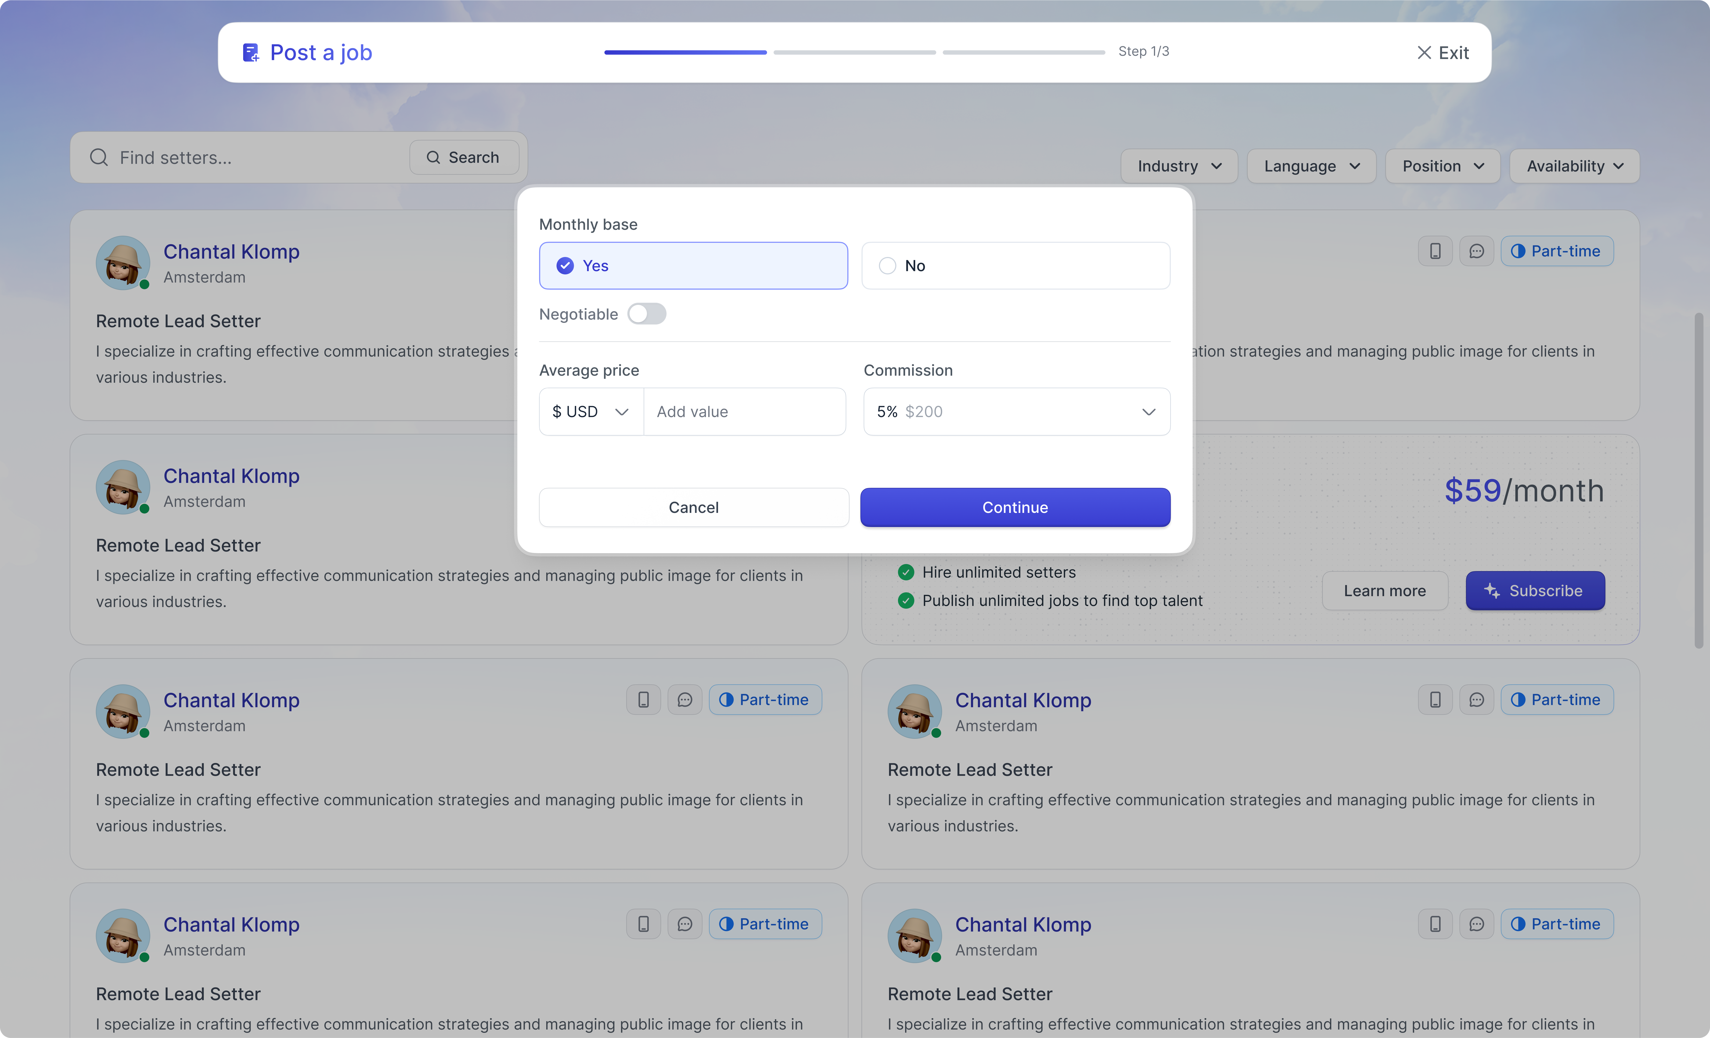This screenshot has height=1038, width=1710.
Task: Click the page vertical scrollbar
Action: [1698, 480]
